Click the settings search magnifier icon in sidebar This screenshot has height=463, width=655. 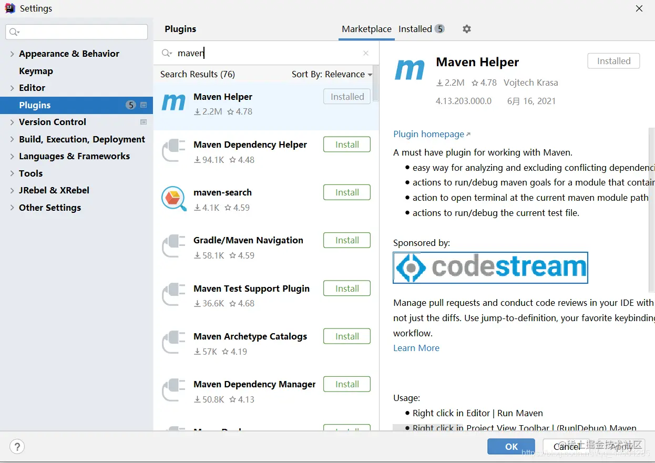pos(14,32)
